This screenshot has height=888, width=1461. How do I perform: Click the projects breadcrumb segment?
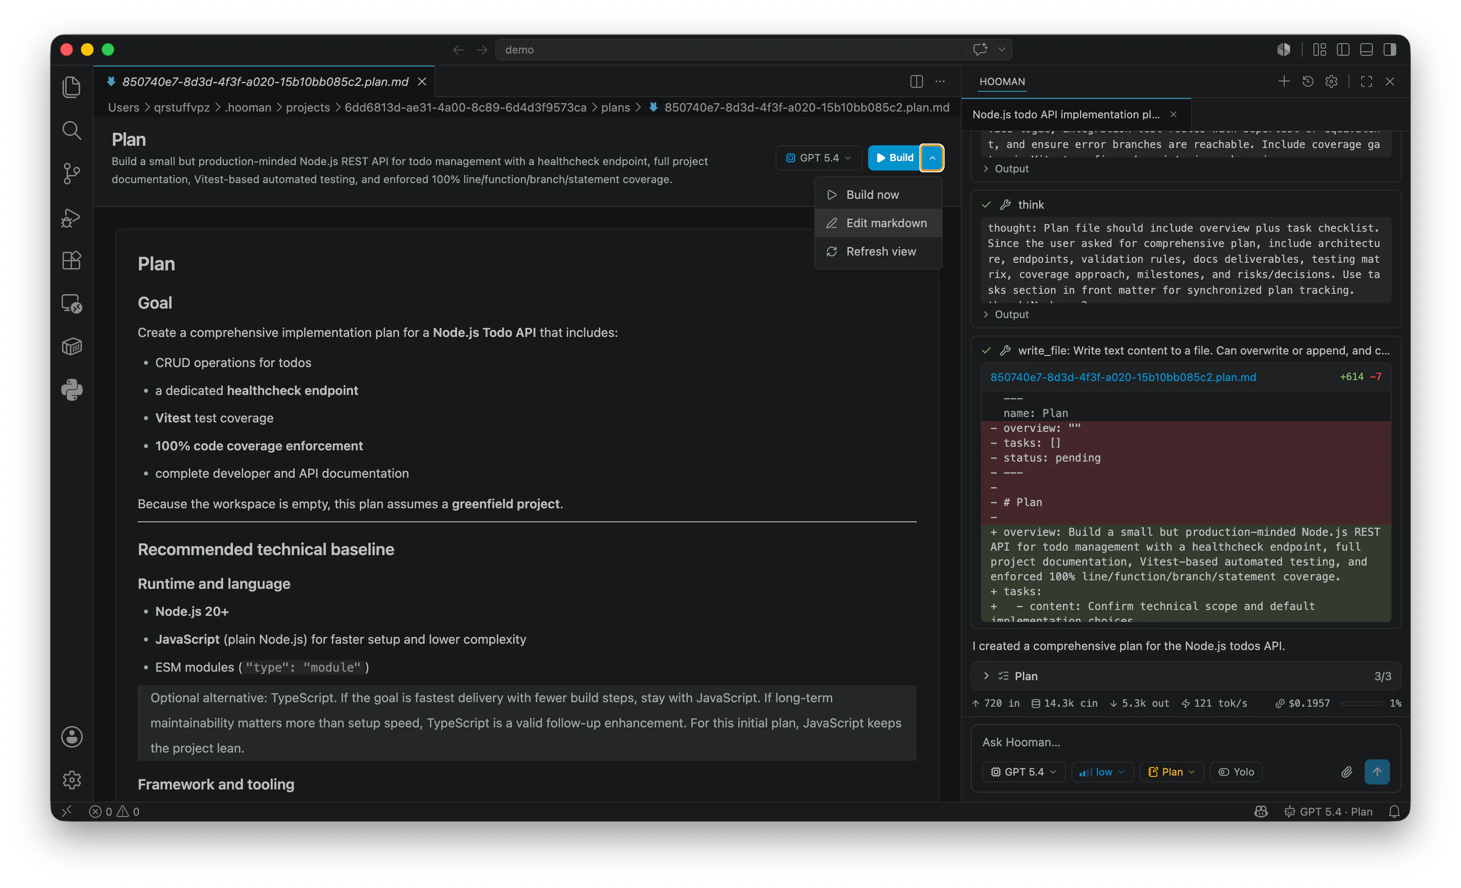click(308, 108)
